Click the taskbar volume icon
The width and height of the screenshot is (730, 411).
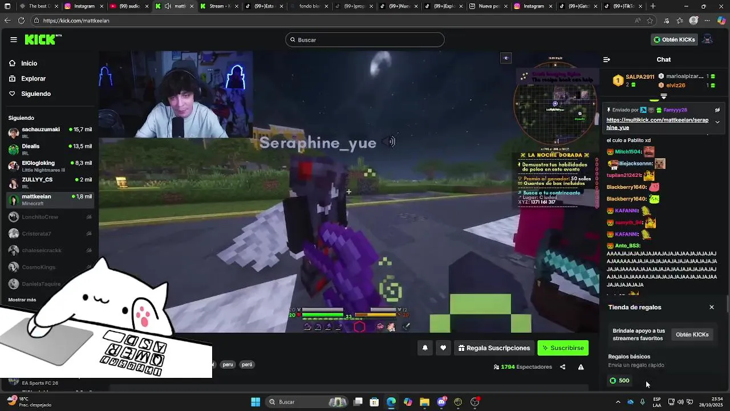tap(680, 402)
